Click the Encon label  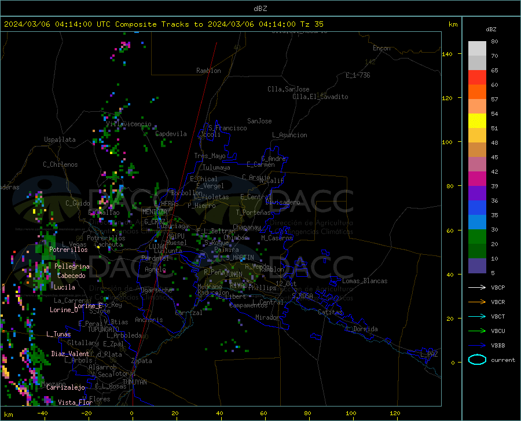coord(381,48)
